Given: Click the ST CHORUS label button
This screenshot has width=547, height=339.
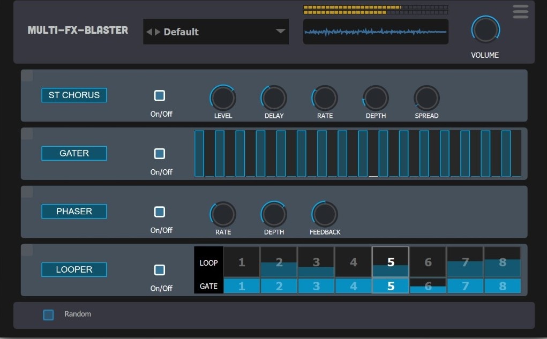Looking at the screenshot, I should pos(73,95).
